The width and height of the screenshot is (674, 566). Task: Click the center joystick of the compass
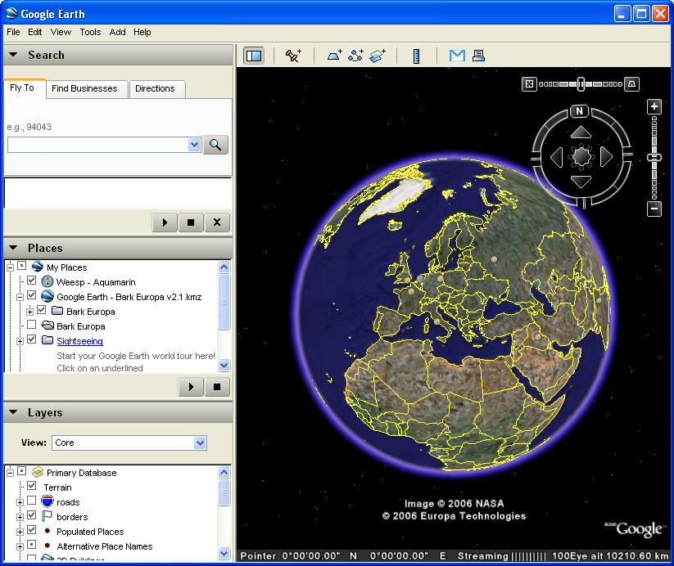point(581,157)
